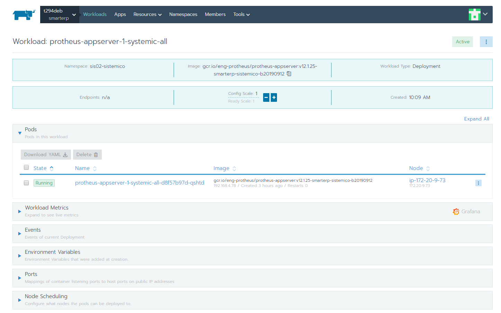Copy the image name clipboard icon
The width and height of the screenshot is (501, 313).
pyautogui.click(x=289, y=74)
